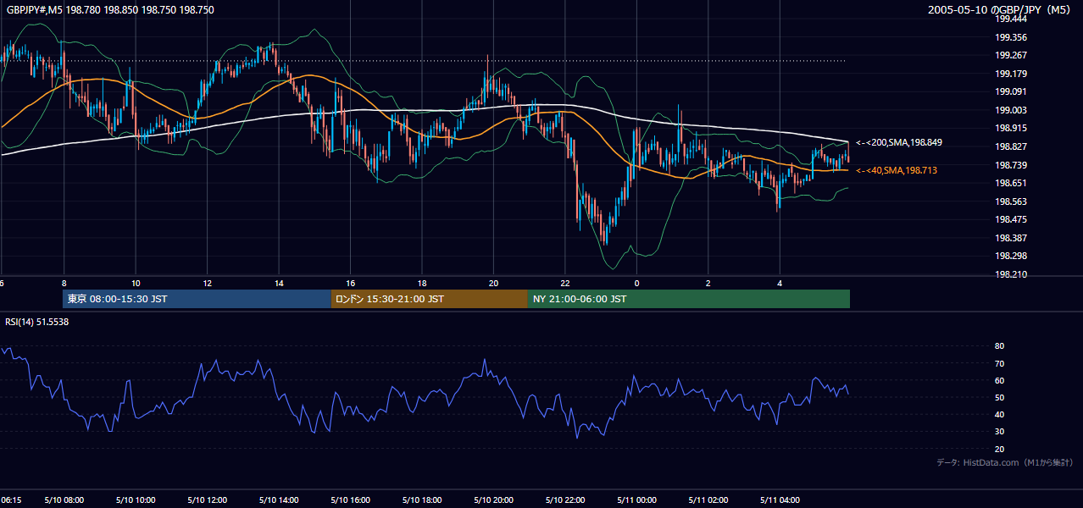Click the bottom time label 5/11 04:00

[x=780, y=500]
